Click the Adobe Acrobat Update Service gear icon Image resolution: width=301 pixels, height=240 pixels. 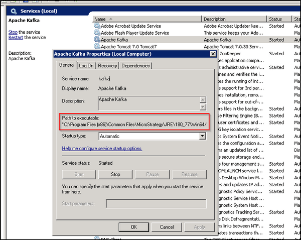[97, 26]
